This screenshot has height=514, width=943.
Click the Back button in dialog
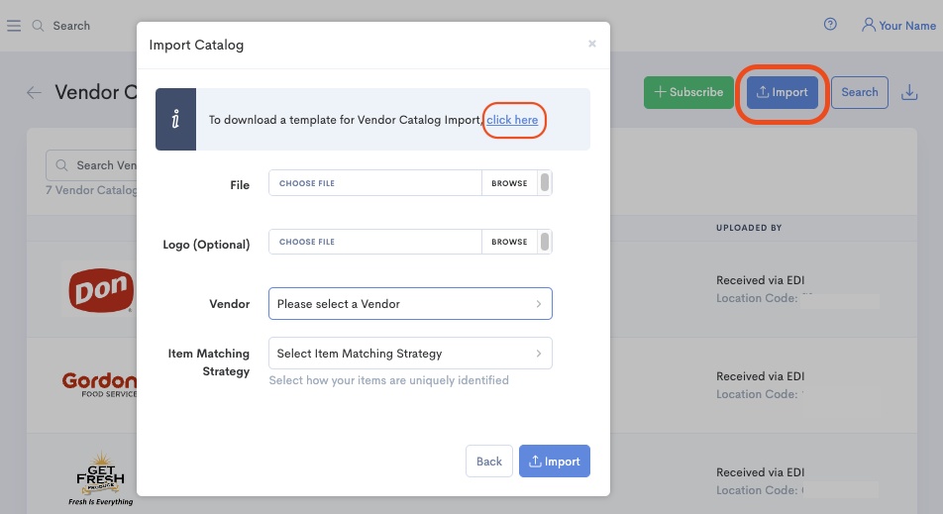(489, 462)
